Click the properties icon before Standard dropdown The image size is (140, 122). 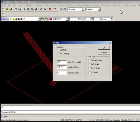(x=65, y=9)
